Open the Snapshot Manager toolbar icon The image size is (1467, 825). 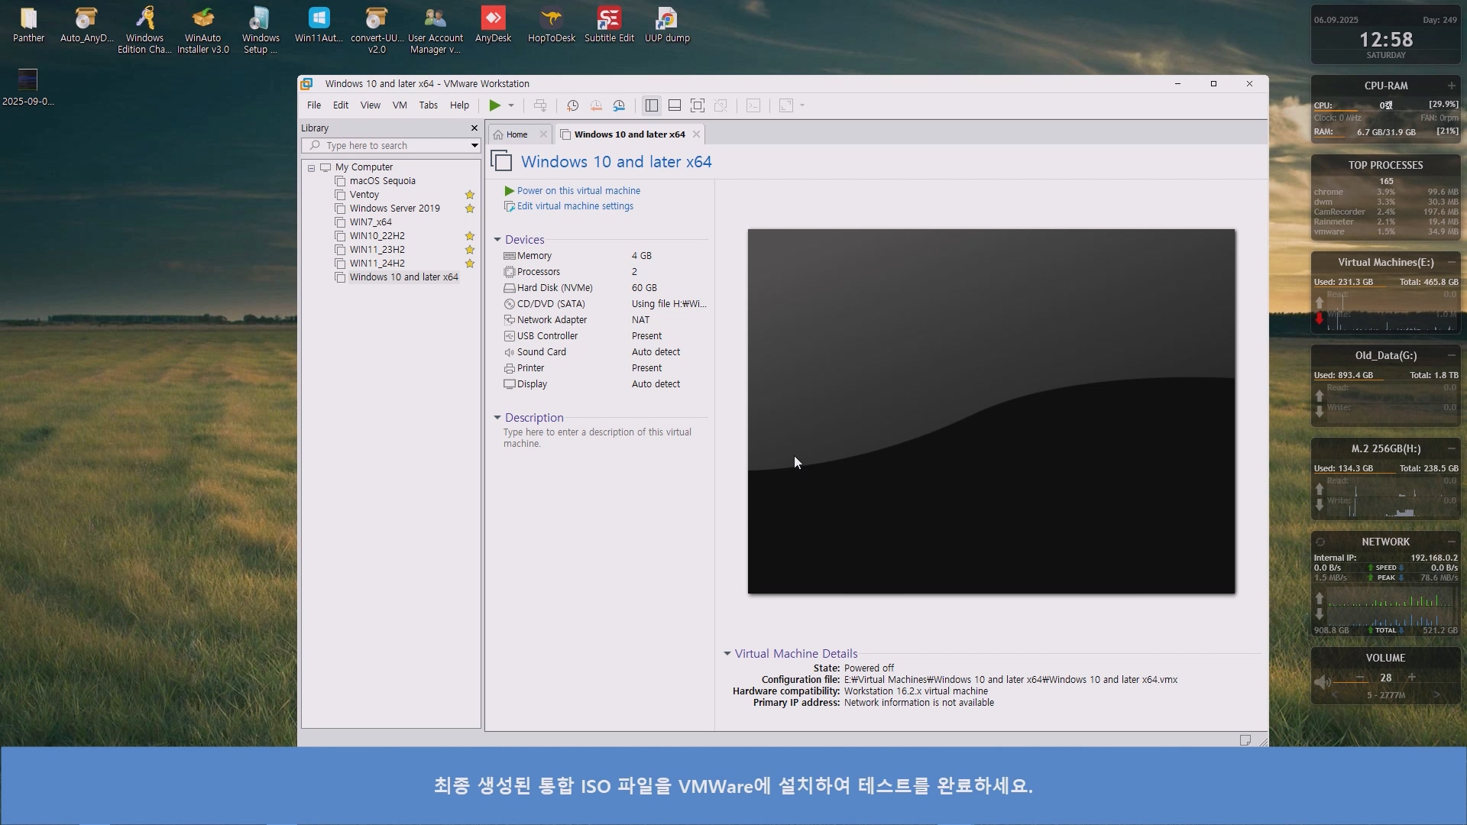619,105
